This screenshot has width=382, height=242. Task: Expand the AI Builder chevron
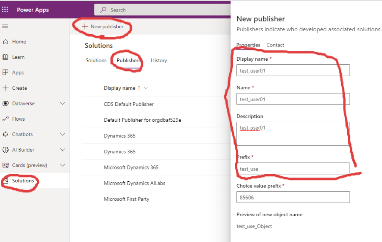point(63,150)
